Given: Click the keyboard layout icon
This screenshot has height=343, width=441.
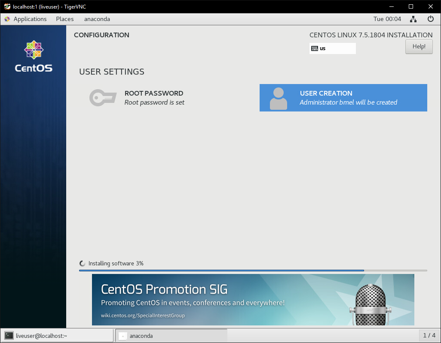Looking at the screenshot, I should pos(315,48).
